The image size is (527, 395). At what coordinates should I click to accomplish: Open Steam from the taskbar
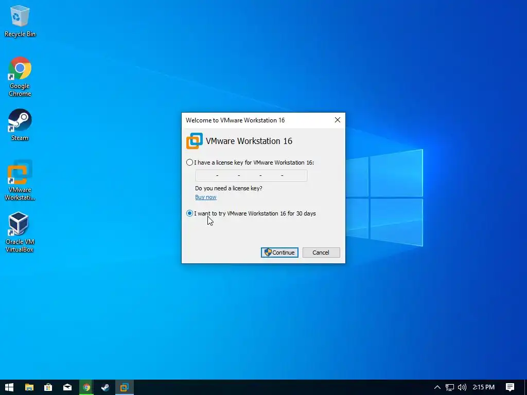click(x=105, y=387)
